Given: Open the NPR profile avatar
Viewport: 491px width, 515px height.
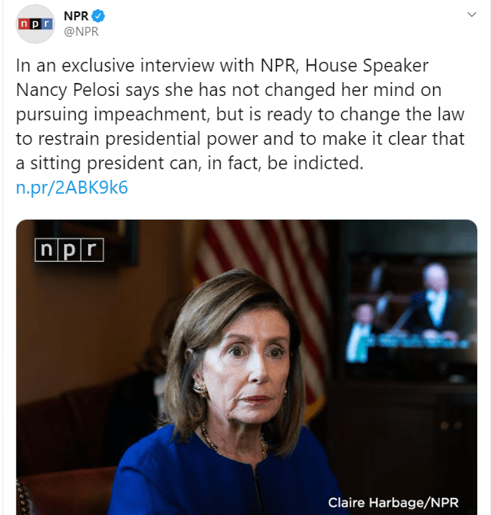Looking at the screenshot, I should tap(35, 24).
